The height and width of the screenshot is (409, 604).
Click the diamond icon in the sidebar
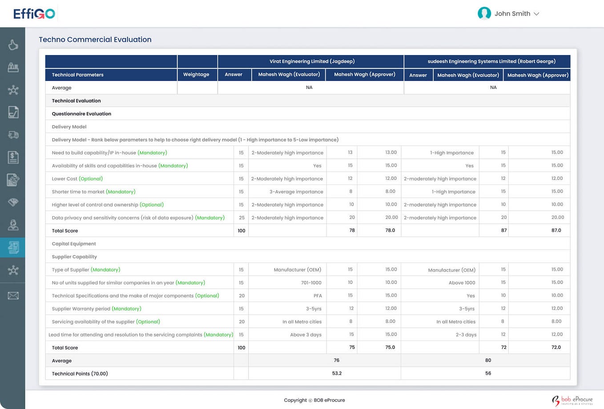click(x=13, y=202)
